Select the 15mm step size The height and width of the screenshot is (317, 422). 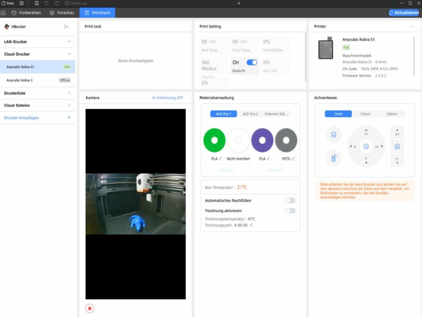(365, 114)
